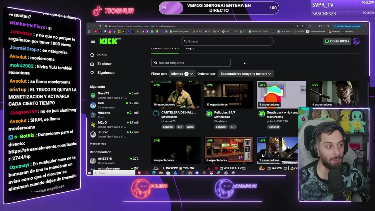This screenshot has height=211, width=375.
Task: Click cinemax76 channel avatar
Action: click(156, 114)
